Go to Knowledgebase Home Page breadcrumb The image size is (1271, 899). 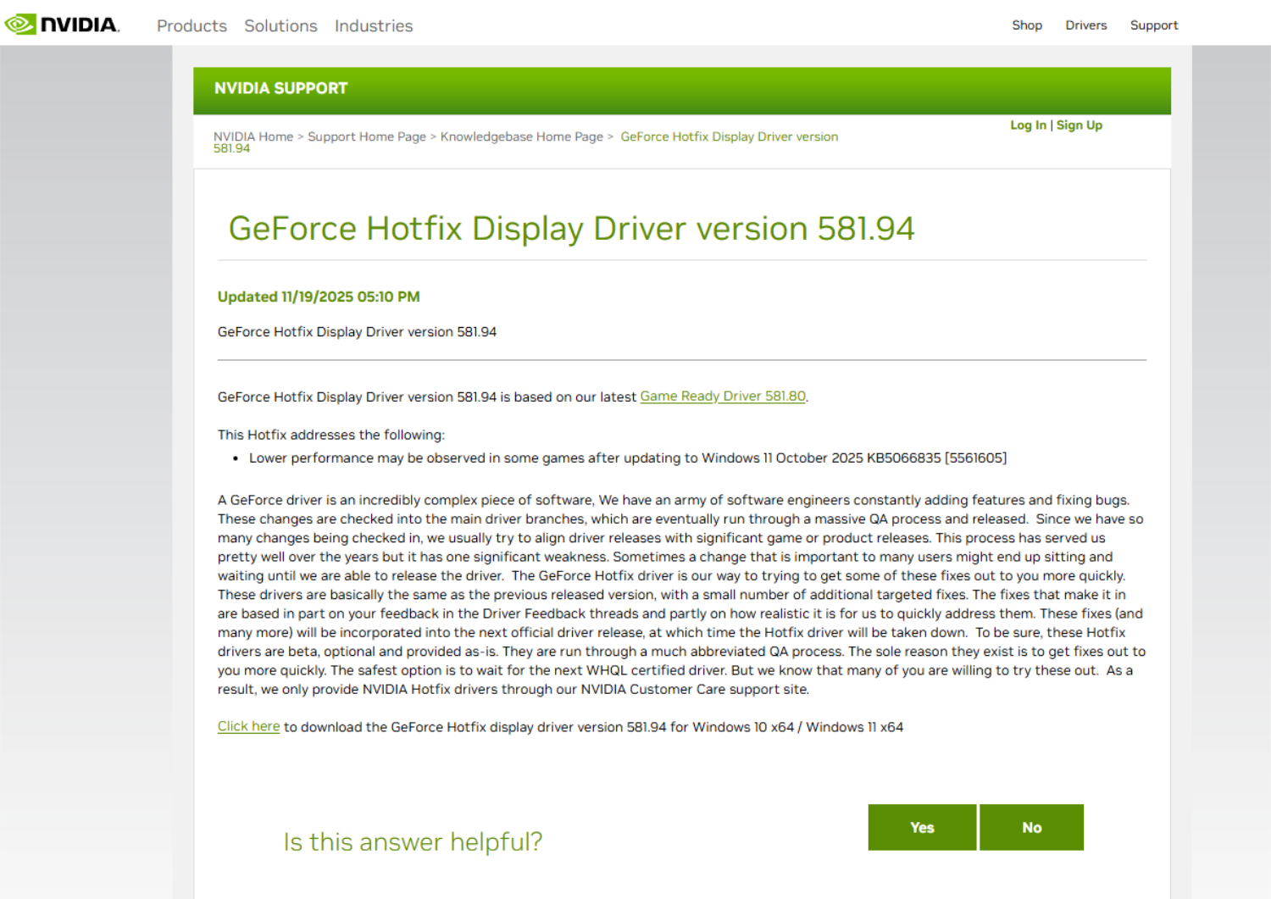click(521, 136)
